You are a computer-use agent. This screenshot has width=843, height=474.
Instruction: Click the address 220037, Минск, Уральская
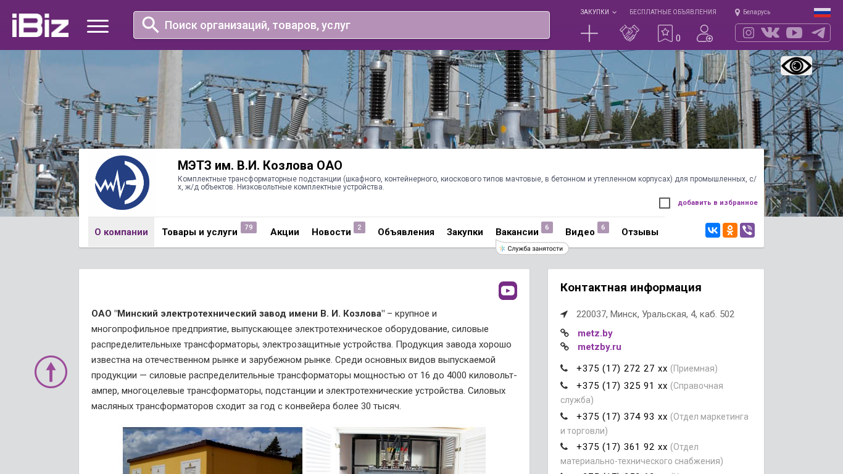(x=655, y=314)
